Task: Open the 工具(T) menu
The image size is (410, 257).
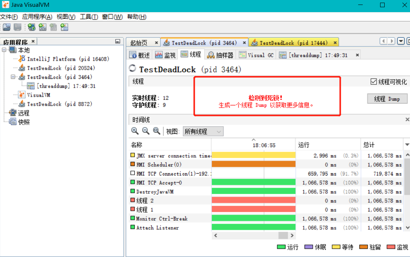Action: click(x=89, y=17)
